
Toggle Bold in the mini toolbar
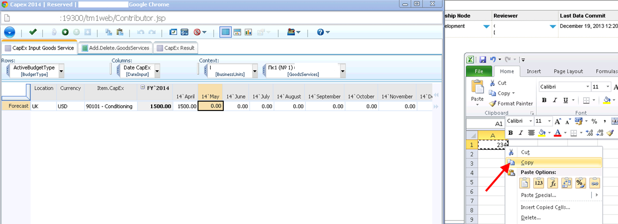click(x=511, y=133)
